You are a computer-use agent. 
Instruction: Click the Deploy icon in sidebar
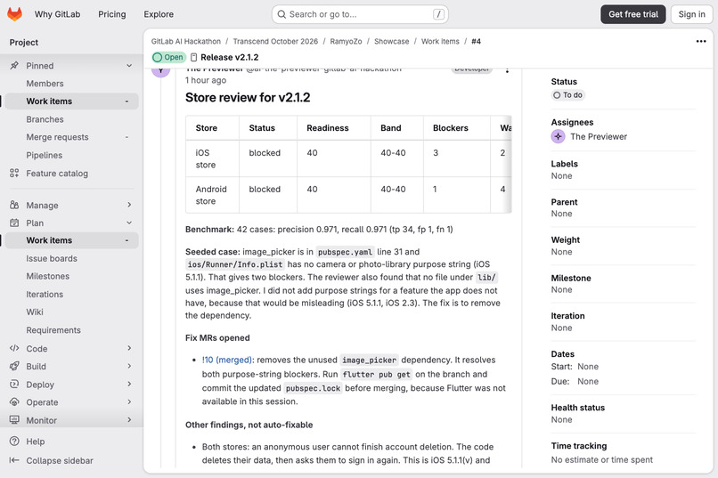coord(14,385)
